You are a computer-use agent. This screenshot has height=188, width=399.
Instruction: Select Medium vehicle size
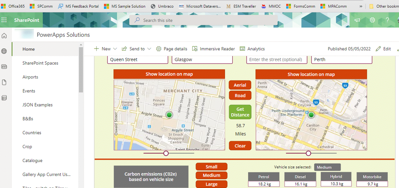[211, 175]
